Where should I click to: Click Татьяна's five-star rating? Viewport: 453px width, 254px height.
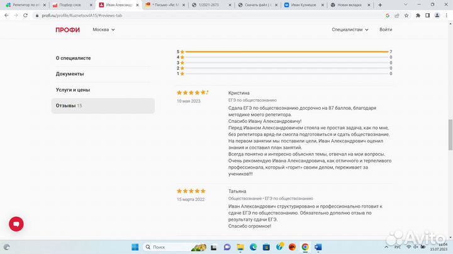point(191,191)
